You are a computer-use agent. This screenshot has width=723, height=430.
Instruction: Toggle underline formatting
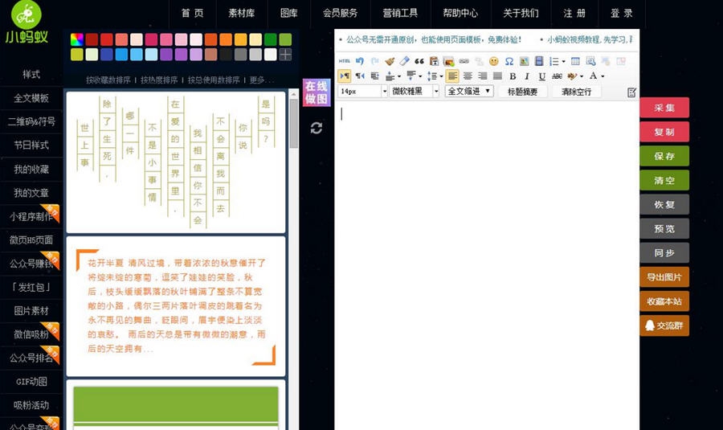pyautogui.click(x=541, y=76)
